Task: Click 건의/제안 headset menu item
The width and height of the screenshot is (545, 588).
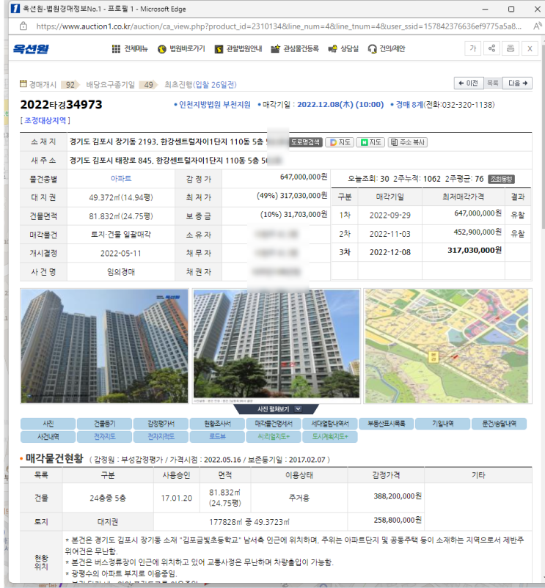Action: [387, 48]
